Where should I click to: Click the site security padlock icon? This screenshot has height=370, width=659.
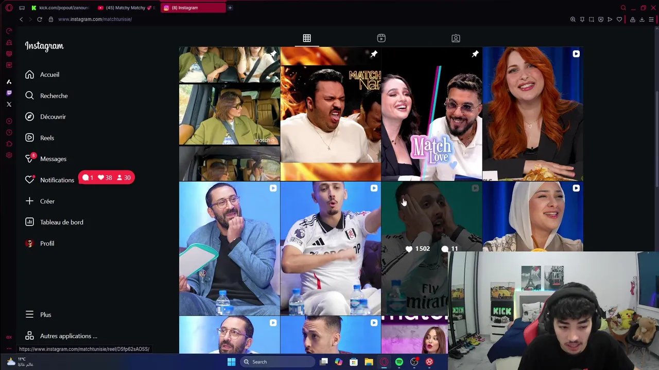pyautogui.click(x=50, y=19)
